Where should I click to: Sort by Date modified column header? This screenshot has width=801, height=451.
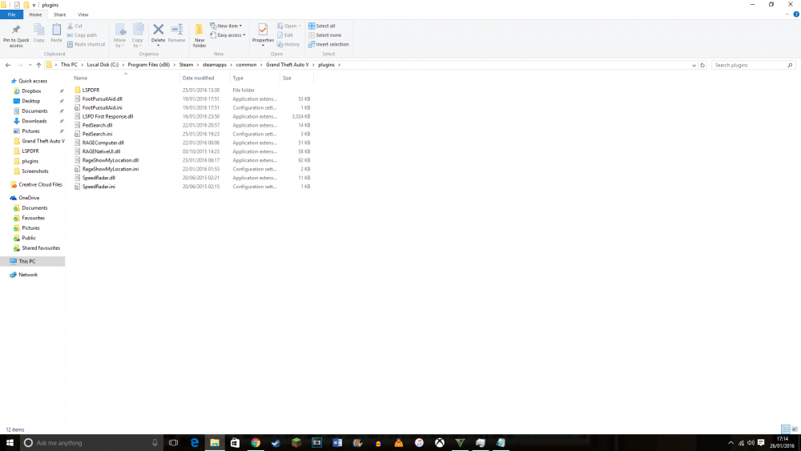[x=204, y=79]
